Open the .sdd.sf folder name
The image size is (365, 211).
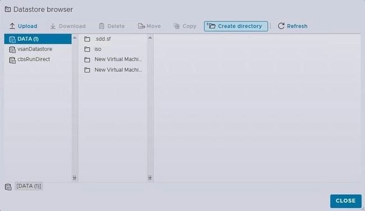click(102, 39)
